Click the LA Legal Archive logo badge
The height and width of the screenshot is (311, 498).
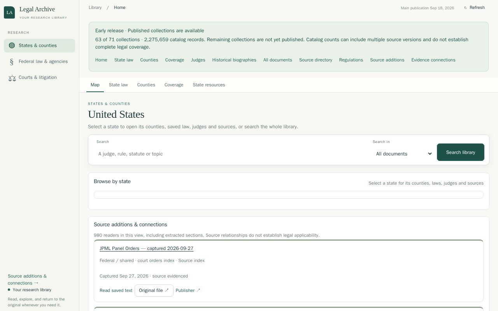coord(9,12)
